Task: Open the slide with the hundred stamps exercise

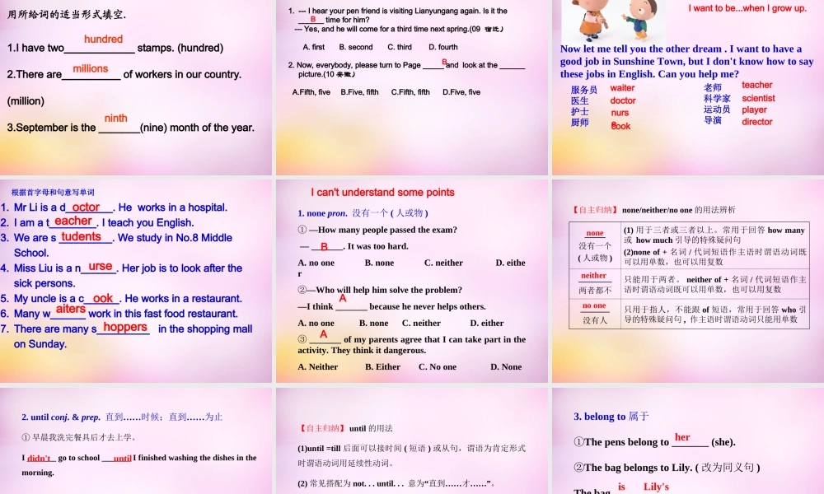Action: coord(136,86)
